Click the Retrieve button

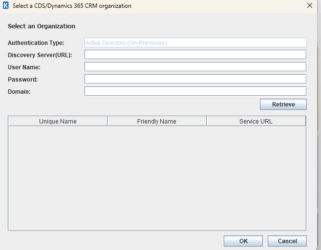click(x=283, y=104)
